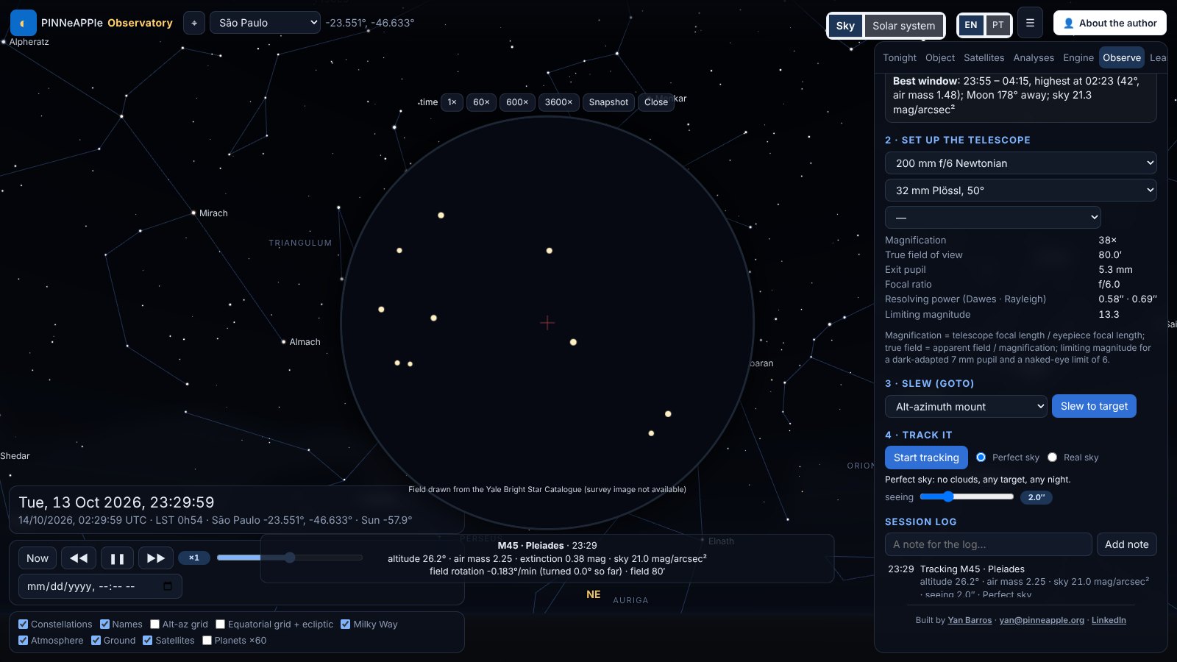Close the eyepiece view
The height and width of the screenshot is (662, 1177).
656,102
